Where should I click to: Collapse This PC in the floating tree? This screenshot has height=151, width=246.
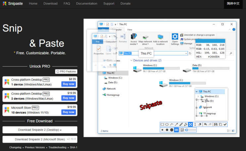197,91
